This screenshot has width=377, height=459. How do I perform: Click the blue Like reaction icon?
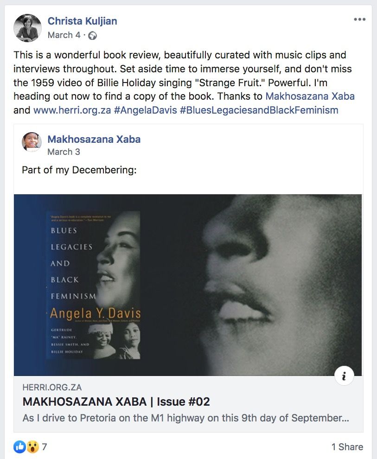pos(20,446)
